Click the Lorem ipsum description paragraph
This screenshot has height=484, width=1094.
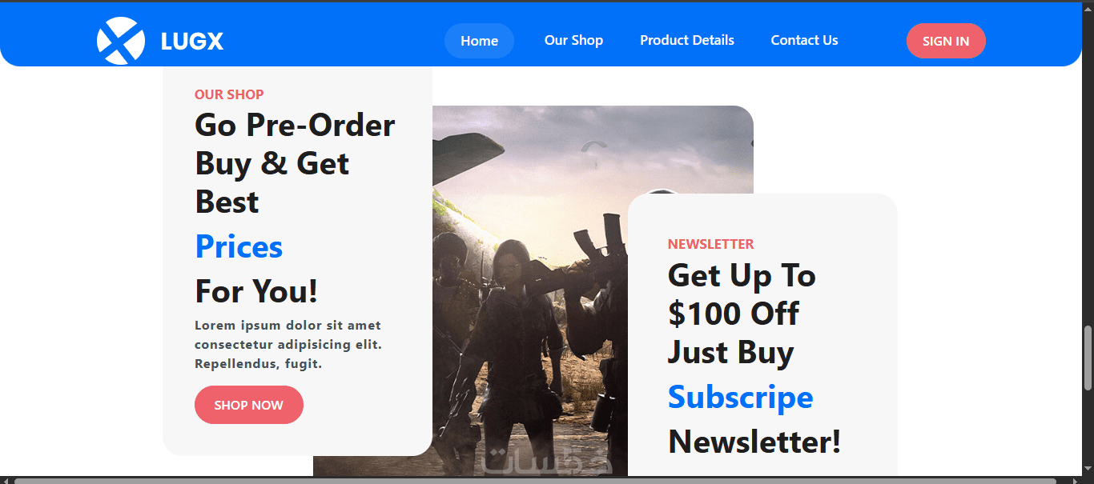288,345
